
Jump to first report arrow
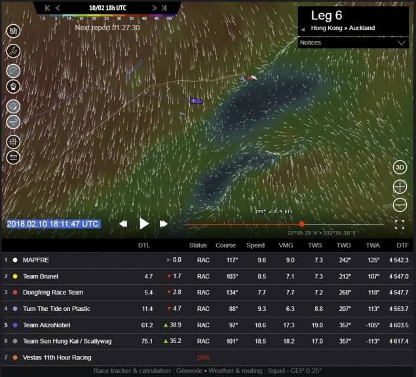[47, 8]
